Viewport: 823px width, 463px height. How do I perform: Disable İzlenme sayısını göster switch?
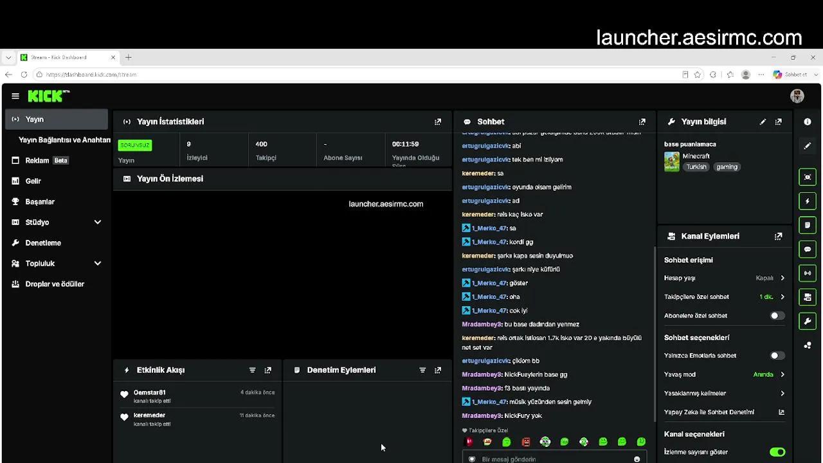(777, 452)
